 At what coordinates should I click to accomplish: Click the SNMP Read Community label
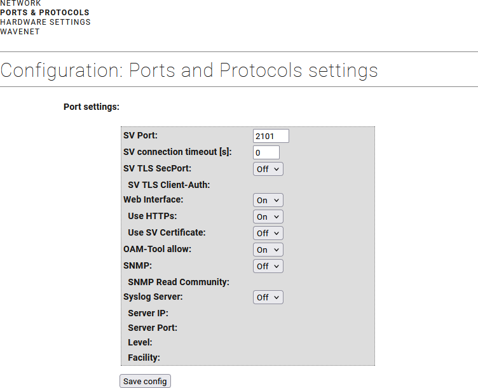pyautogui.click(x=179, y=282)
